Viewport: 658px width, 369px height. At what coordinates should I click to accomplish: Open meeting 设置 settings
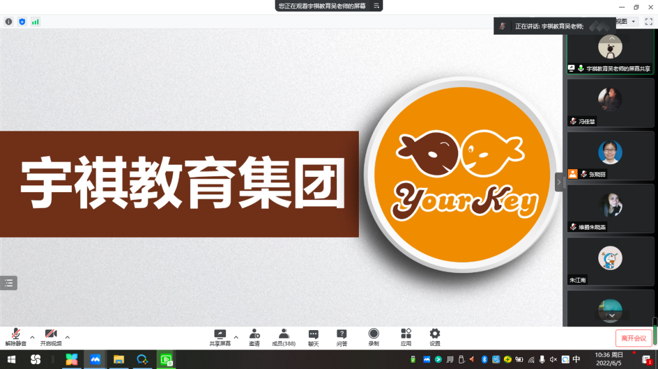coord(434,336)
